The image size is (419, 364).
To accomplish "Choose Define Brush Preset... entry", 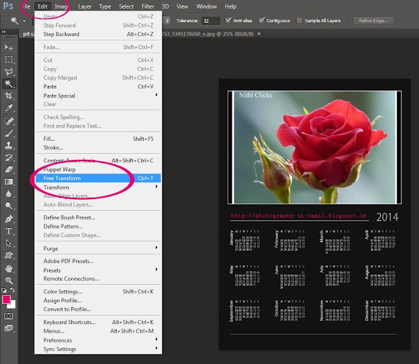I will pos(98,217).
